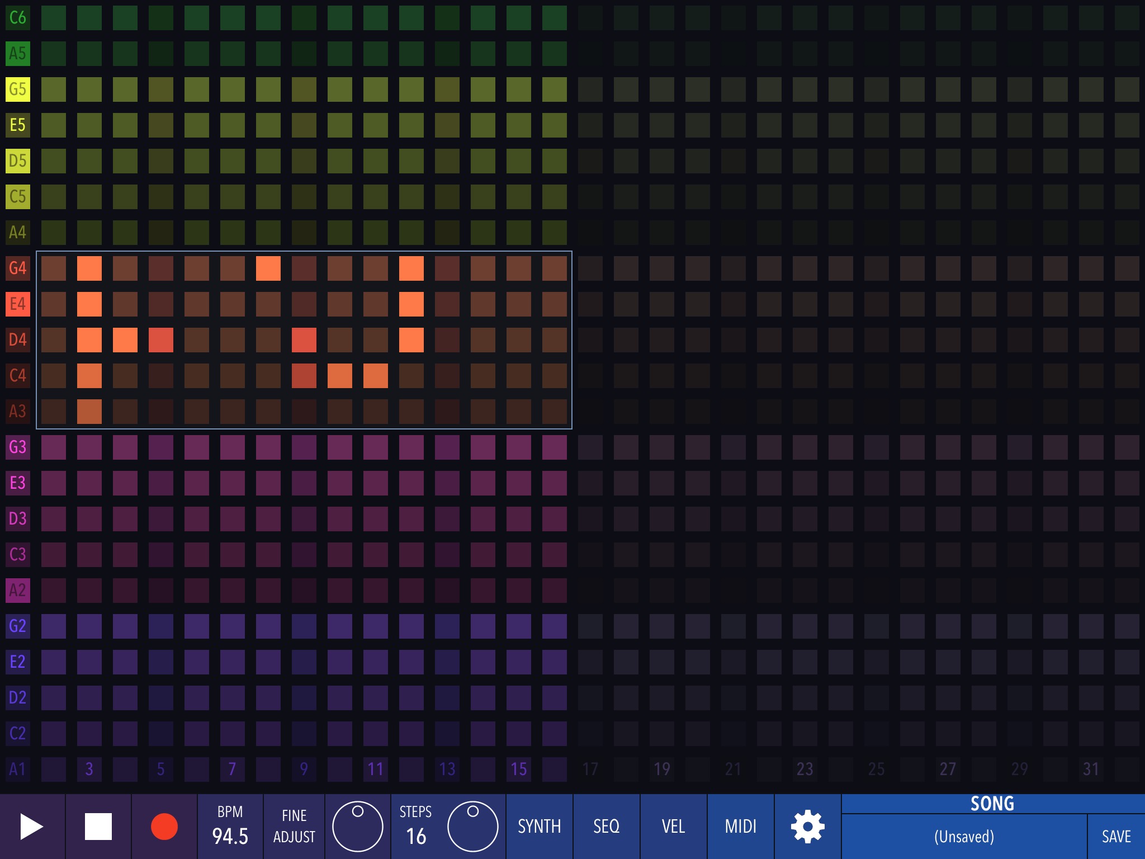Select step number 15 in bottom row
1145x859 pixels.
tap(519, 770)
